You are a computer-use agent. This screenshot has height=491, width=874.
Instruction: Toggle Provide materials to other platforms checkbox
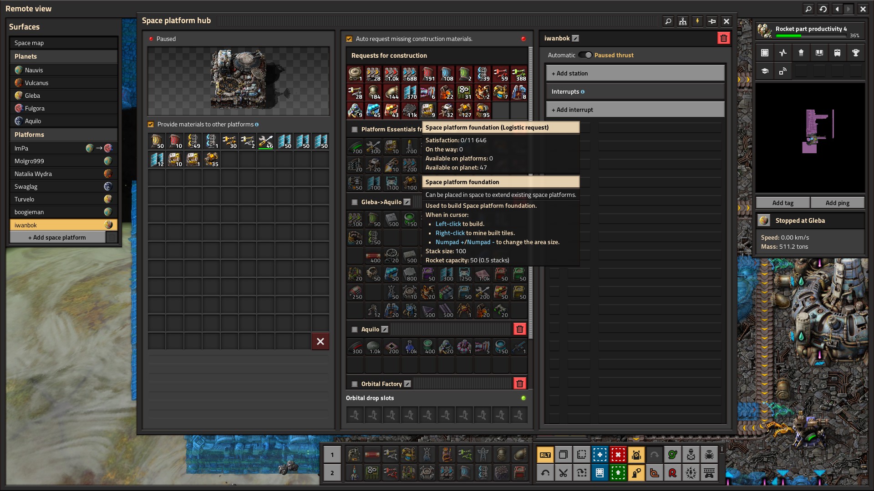click(151, 125)
